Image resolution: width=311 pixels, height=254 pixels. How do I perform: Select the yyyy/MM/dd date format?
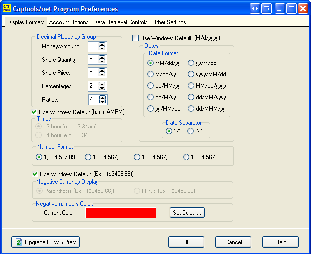191,74
